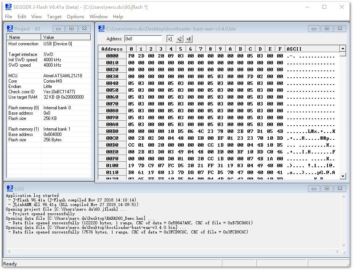Click the FD byte in row 0030
Image resolution: width=353 pixels, height=270 pixels.
(250, 77)
